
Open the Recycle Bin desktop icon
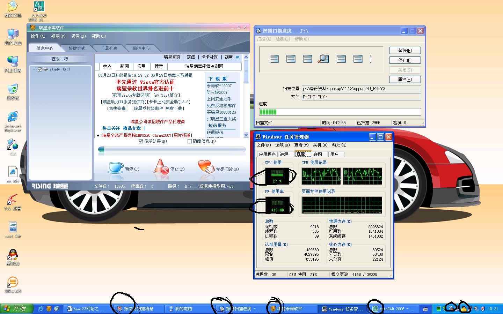pos(13,89)
